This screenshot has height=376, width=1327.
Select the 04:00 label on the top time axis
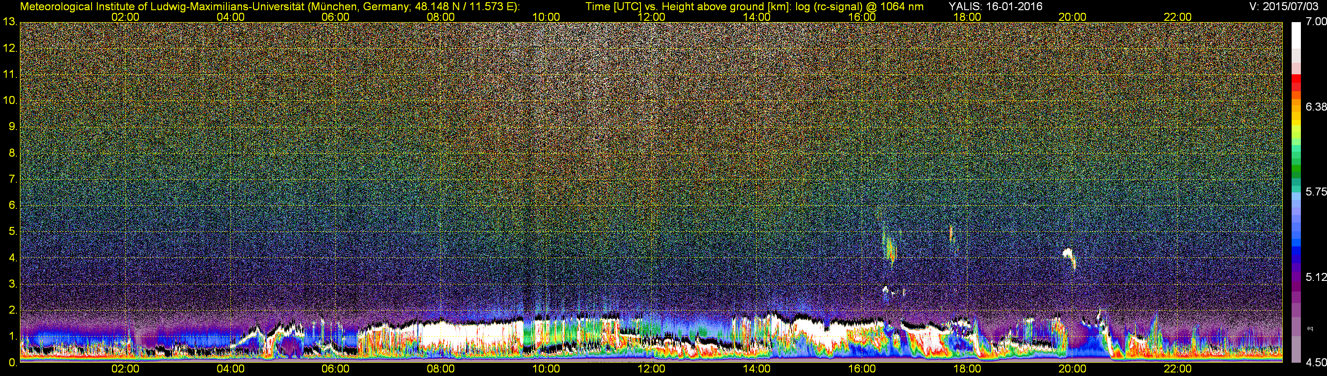point(230,17)
